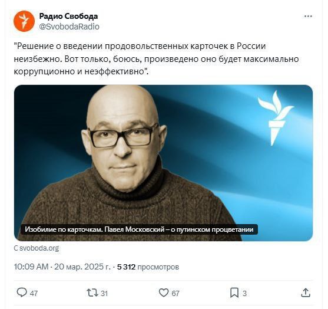Like the post with heart icon
The height and width of the screenshot is (309, 328).
pyautogui.click(x=164, y=292)
